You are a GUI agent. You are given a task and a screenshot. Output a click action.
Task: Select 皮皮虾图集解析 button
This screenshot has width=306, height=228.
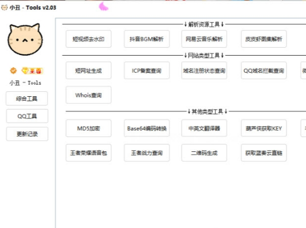click(x=264, y=39)
